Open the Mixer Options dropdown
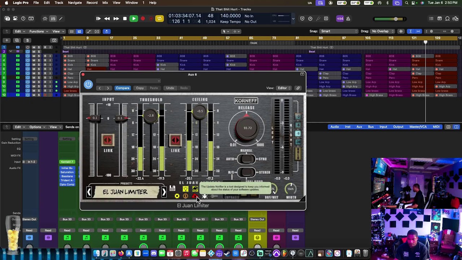The image size is (462, 260). click(37, 127)
